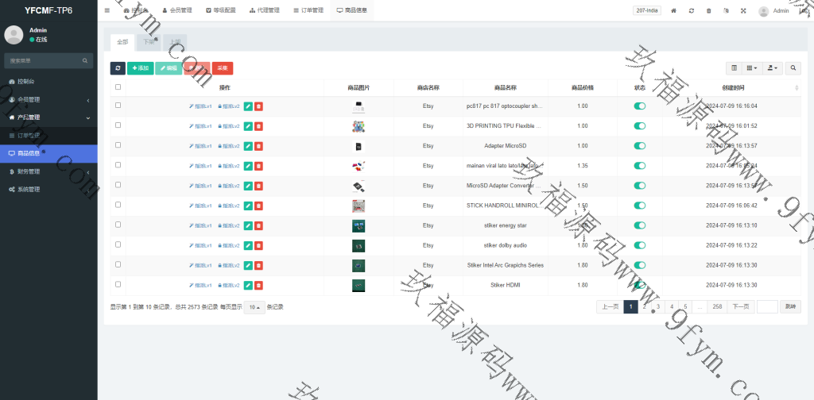Click the red delete icon for Adapter MicroSD

click(x=258, y=146)
